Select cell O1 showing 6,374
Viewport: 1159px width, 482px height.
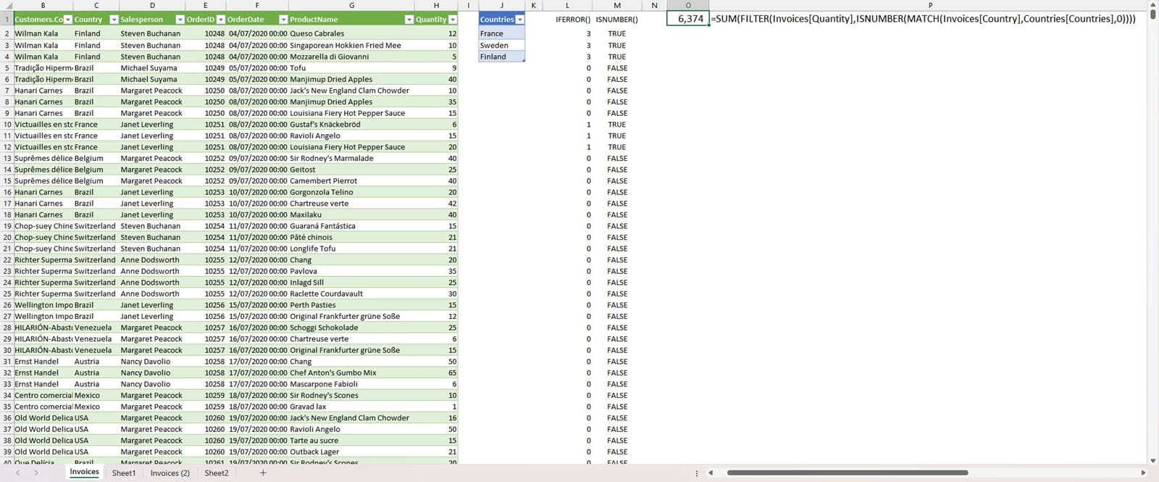[x=687, y=19]
